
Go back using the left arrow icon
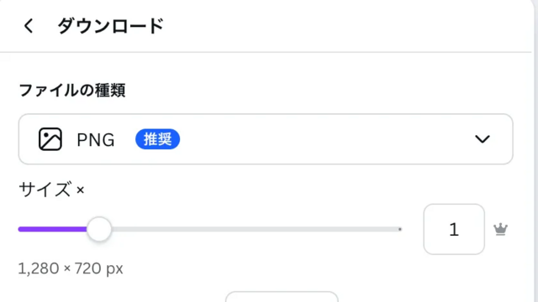[x=29, y=26]
